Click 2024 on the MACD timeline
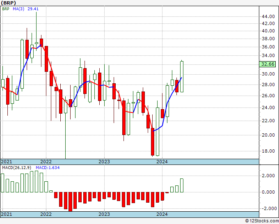This screenshot has width=279, height=224. [162, 214]
